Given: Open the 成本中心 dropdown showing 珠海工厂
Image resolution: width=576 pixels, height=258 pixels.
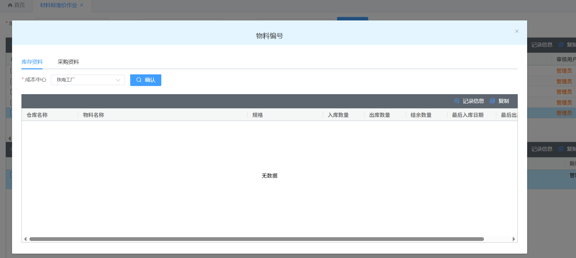Looking at the screenshot, I should point(84,80).
